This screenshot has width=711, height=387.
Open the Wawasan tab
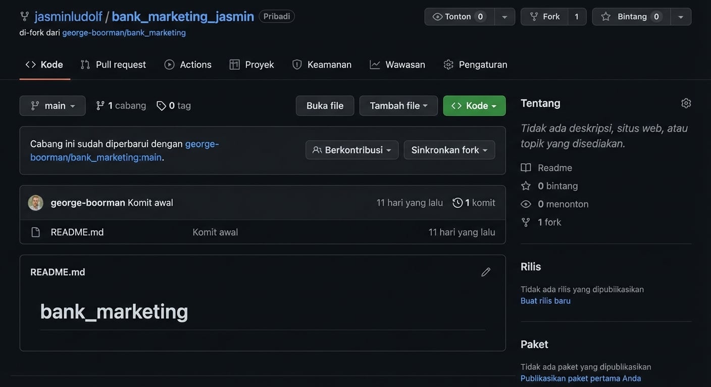tap(397, 64)
